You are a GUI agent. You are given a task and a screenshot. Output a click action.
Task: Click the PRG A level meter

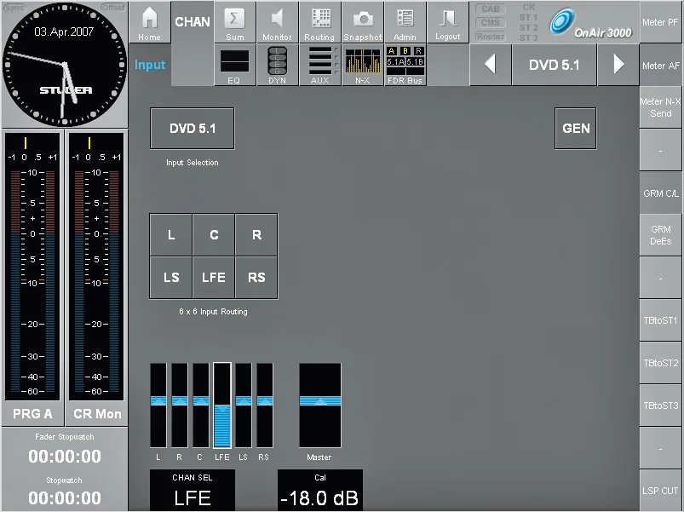pos(32,267)
